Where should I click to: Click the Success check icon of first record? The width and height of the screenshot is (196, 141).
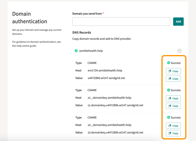pyautogui.click(x=169, y=63)
